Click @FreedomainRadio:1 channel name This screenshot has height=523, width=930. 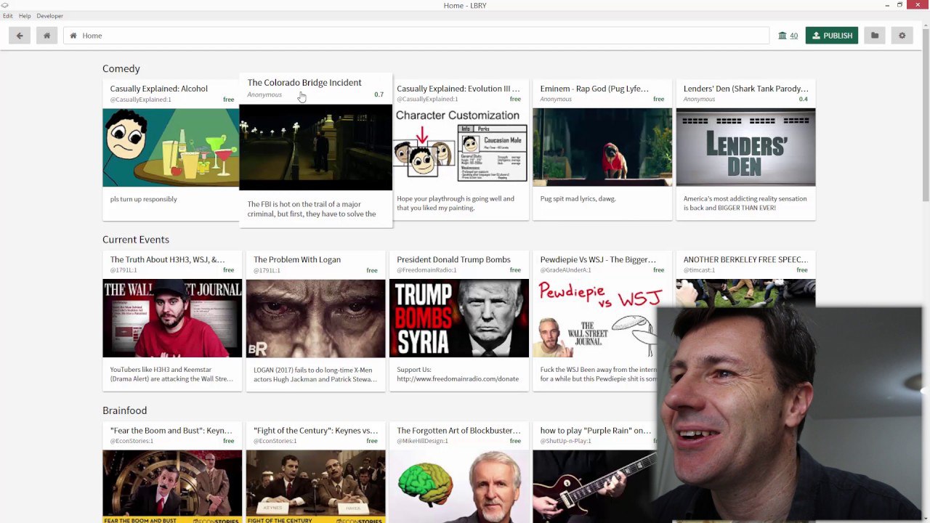pyautogui.click(x=426, y=270)
